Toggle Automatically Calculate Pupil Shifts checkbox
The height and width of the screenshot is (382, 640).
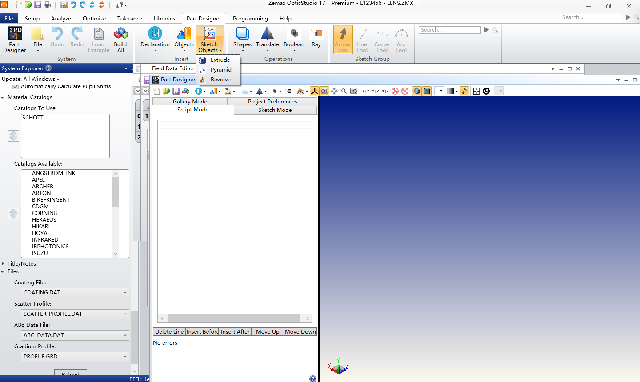(x=16, y=86)
